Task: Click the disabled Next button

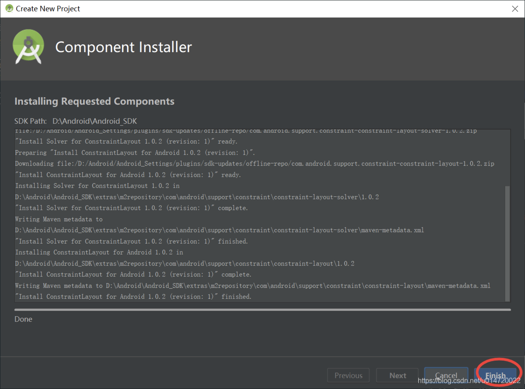Action: [x=398, y=375]
